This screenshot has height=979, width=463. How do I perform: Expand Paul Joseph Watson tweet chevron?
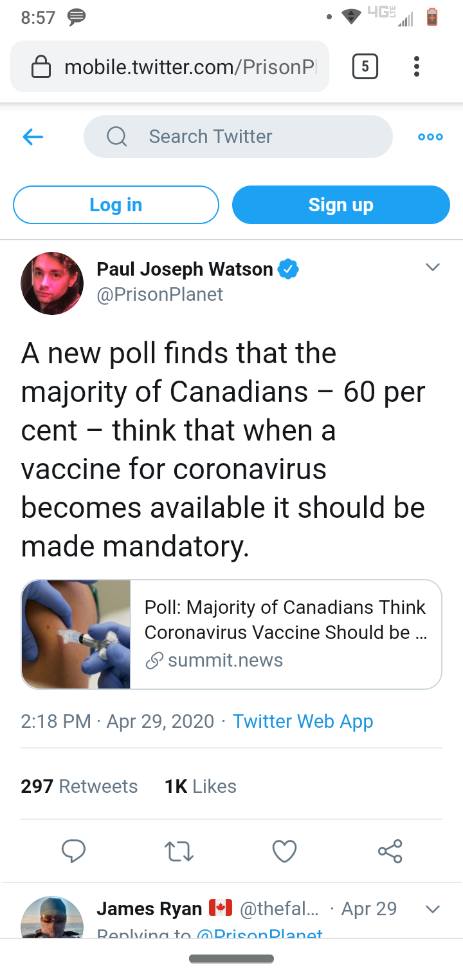433,267
